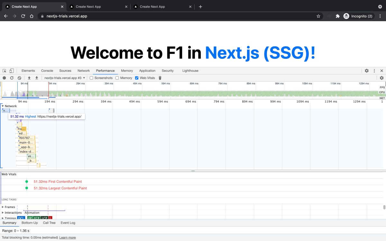This screenshot has height=241, width=386.
Task: Select the Event Log tab
Action: [x=68, y=223]
